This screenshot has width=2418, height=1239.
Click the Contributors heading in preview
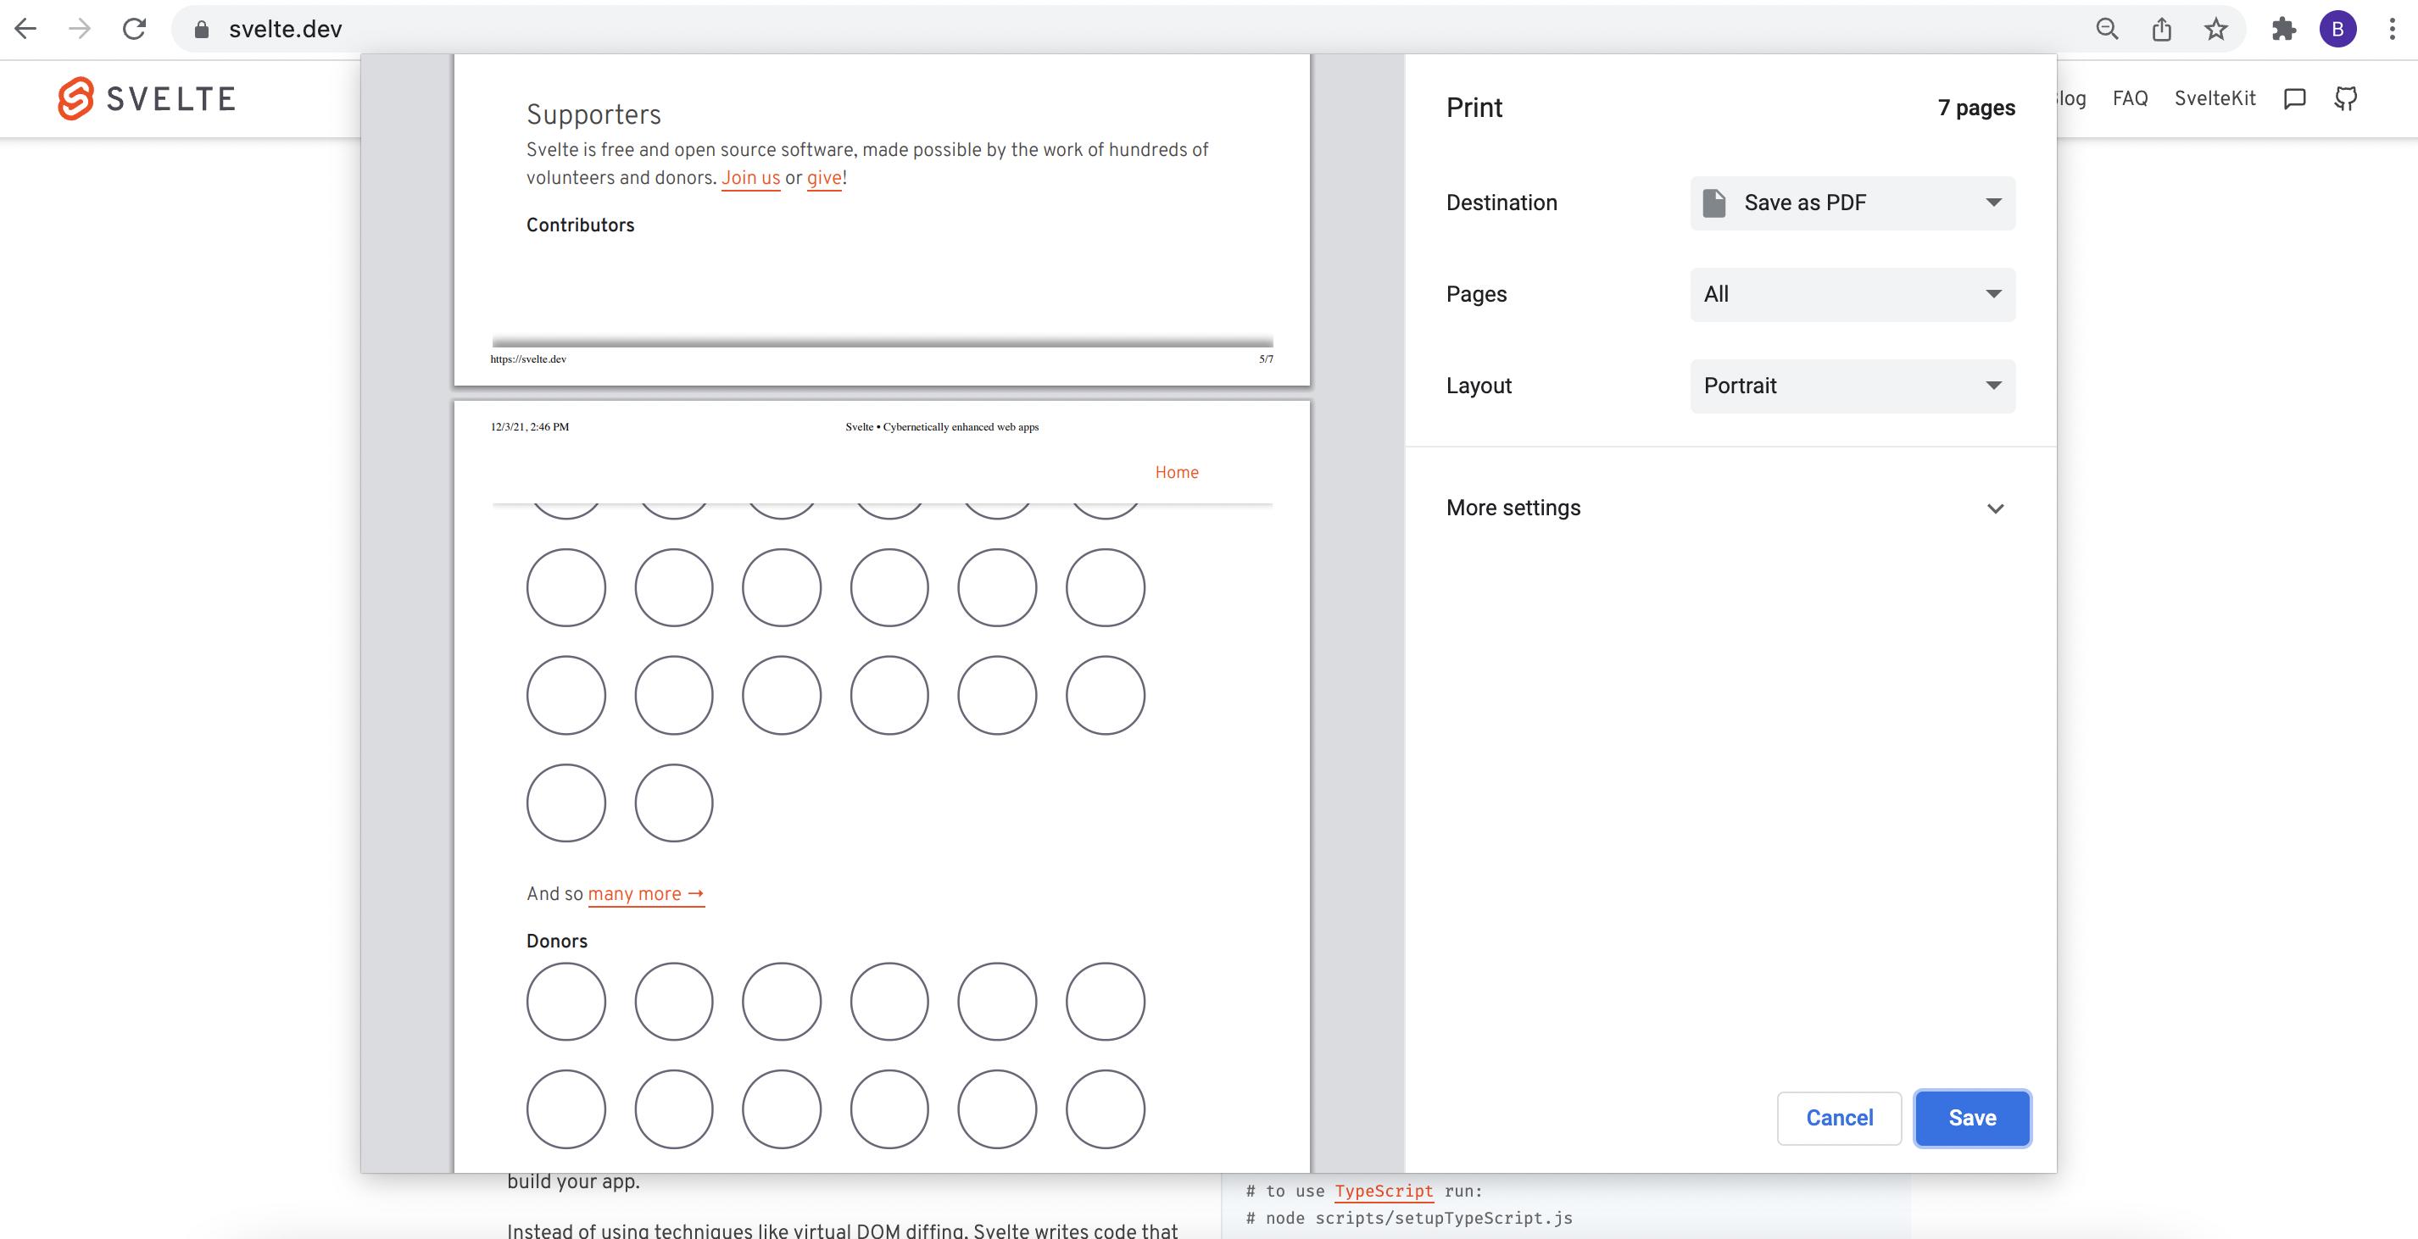pyautogui.click(x=580, y=225)
